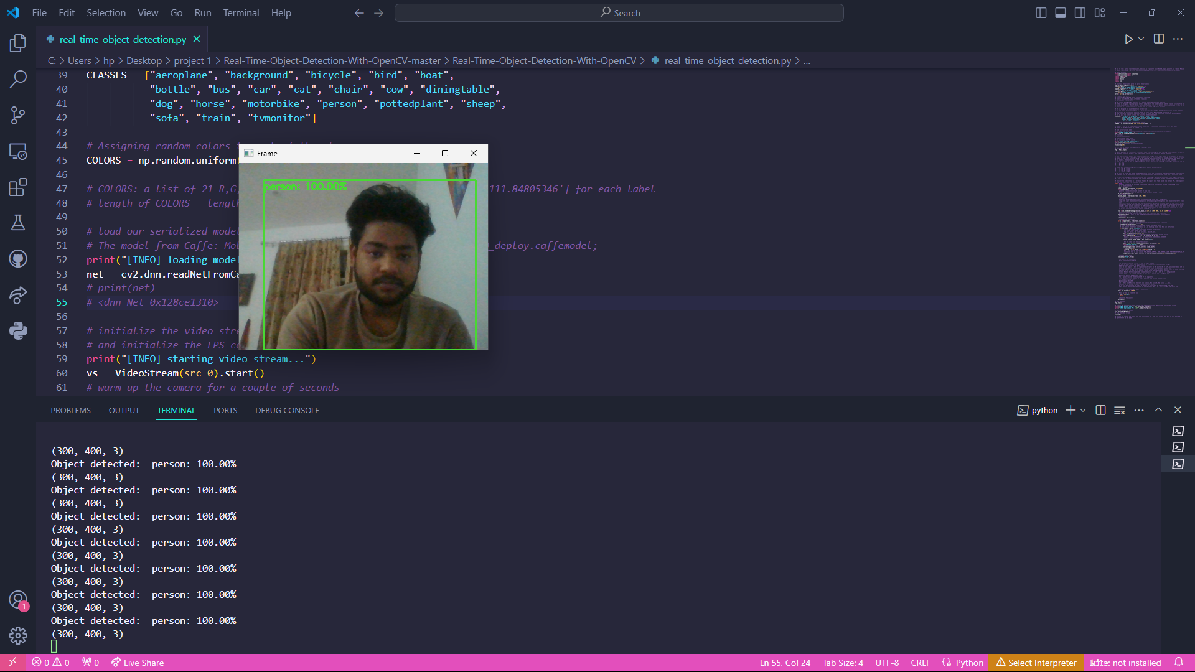The width and height of the screenshot is (1195, 672).
Task: Toggle the primary side bar layout button
Action: [1041, 13]
